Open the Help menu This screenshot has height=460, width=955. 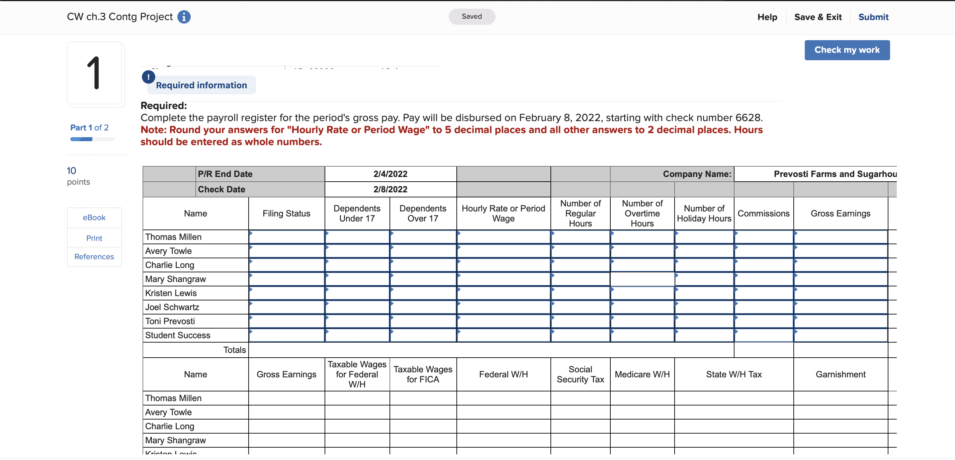[767, 17]
